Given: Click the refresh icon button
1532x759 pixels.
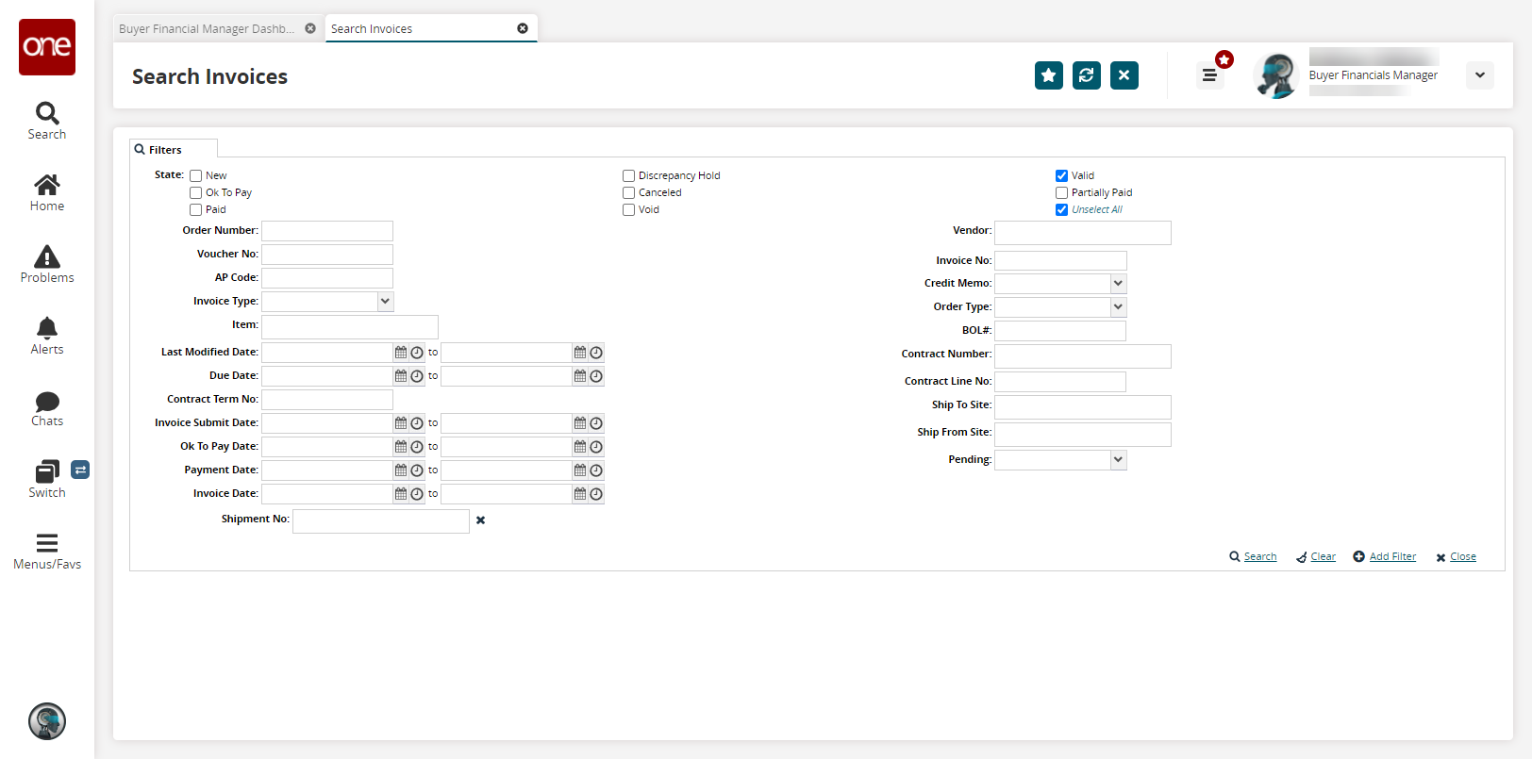Looking at the screenshot, I should pos(1086,75).
